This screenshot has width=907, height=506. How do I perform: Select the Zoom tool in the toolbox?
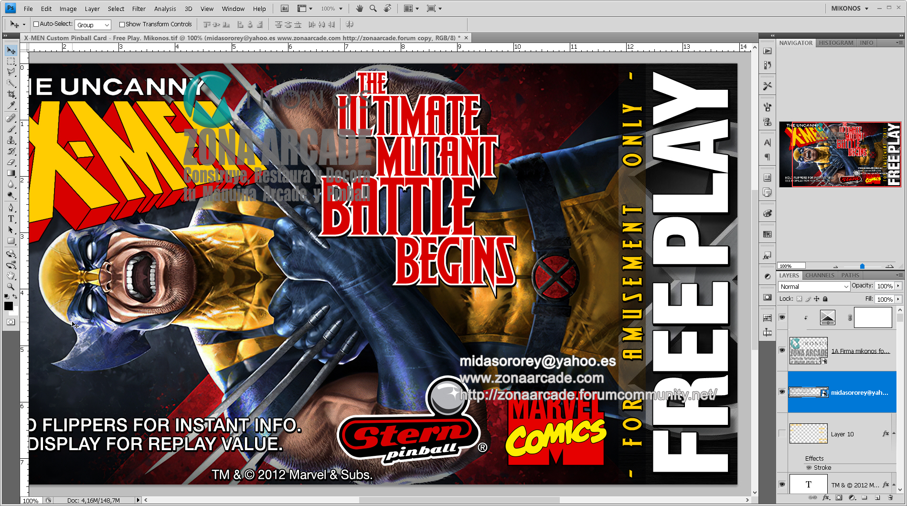11,286
